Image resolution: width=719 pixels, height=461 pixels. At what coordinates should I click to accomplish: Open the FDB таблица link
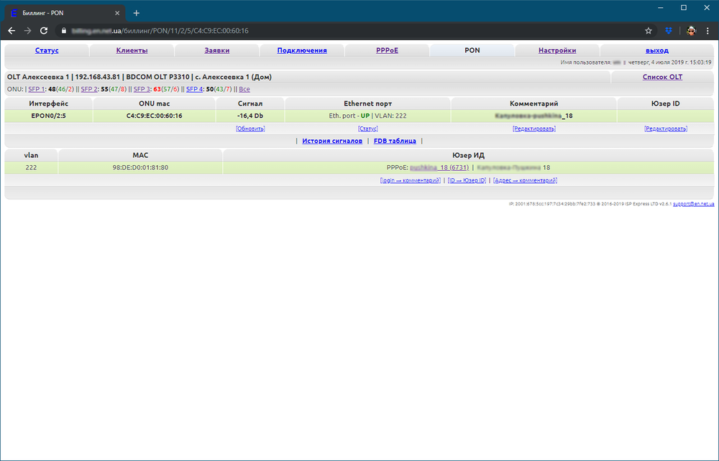click(x=395, y=141)
